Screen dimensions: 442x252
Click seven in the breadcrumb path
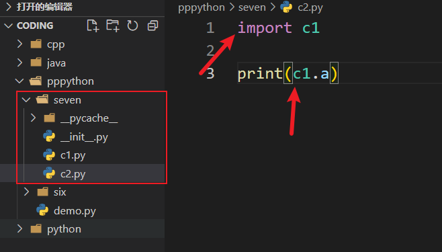pyautogui.click(x=252, y=7)
